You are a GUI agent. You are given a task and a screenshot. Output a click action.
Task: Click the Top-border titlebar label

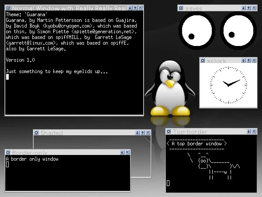click(x=190, y=132)
